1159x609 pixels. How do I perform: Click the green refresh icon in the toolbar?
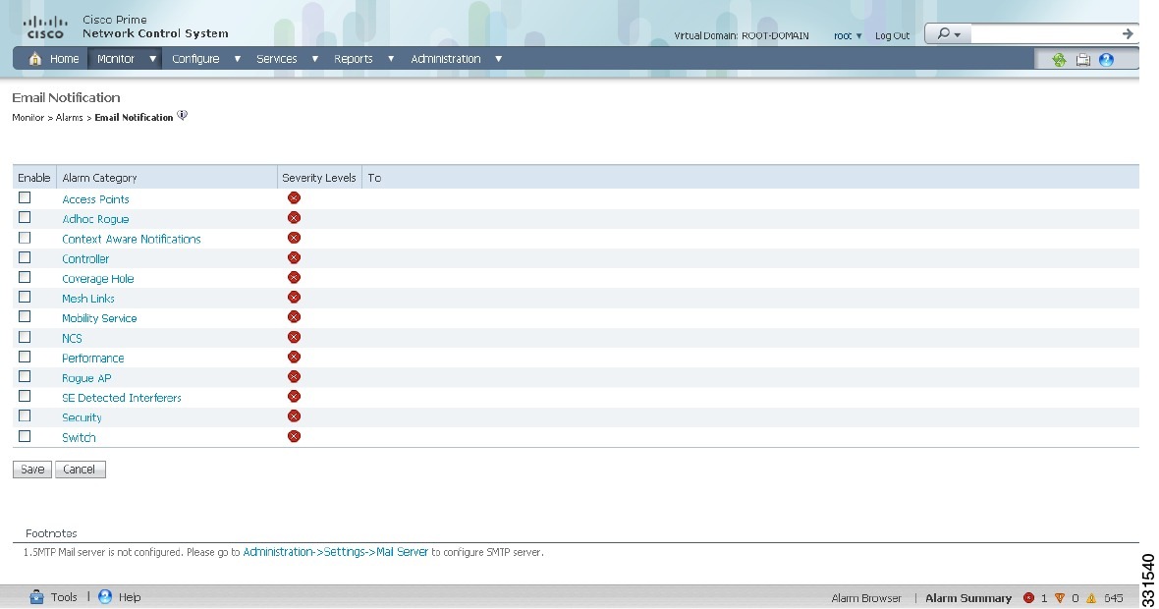(1059, 60)
